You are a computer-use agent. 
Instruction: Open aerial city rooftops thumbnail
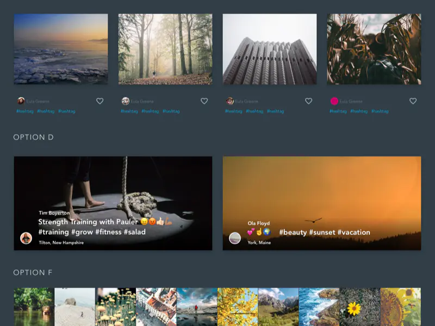(156, 307)
